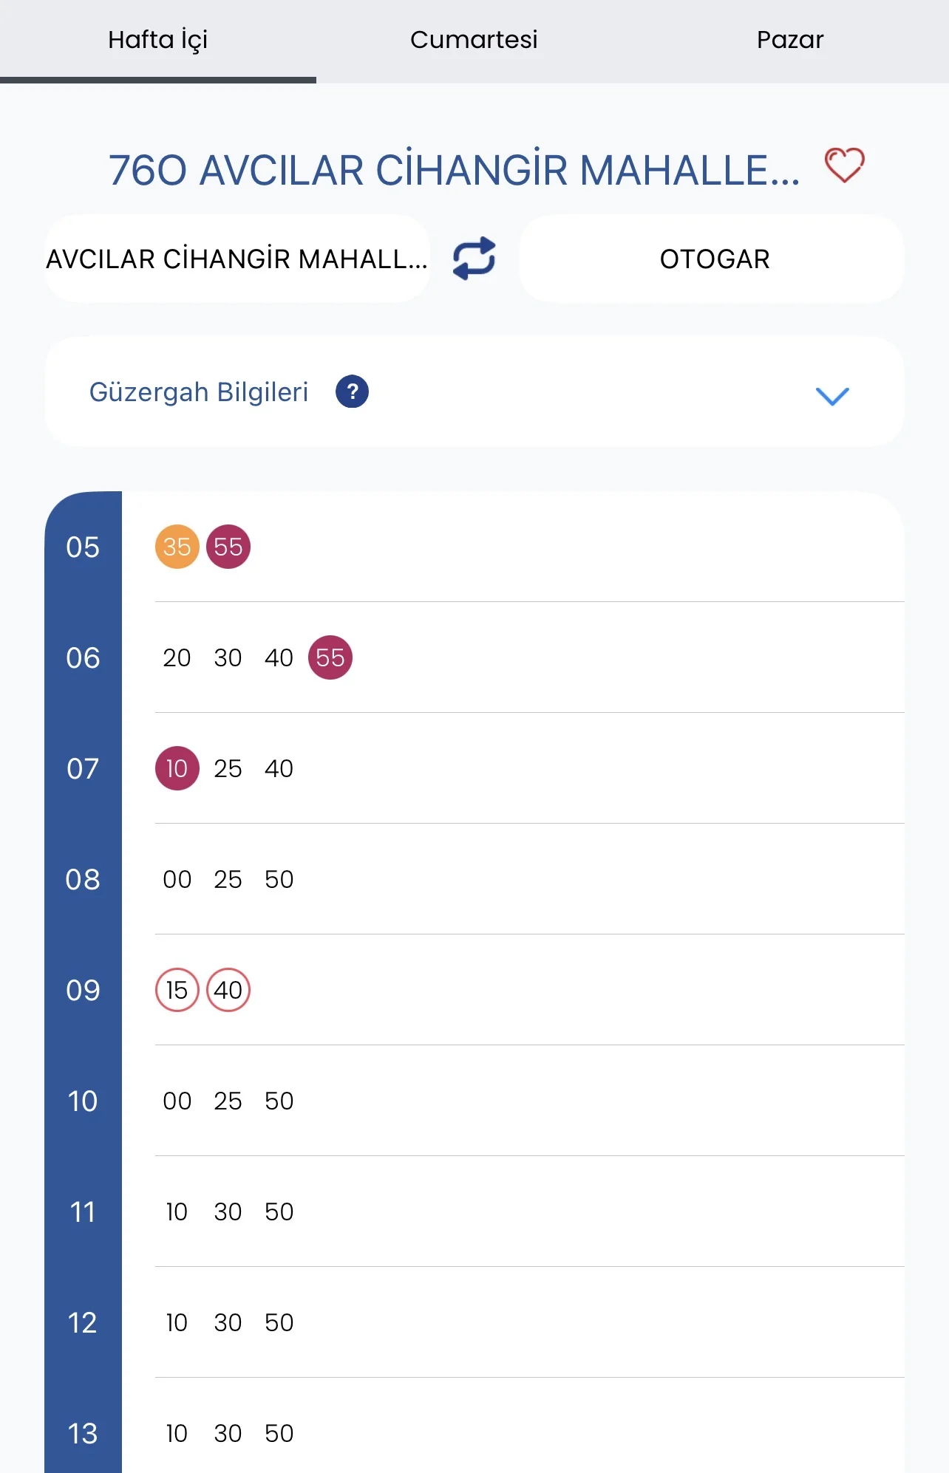Screen dimensions: 949x1473
Task: Add route 760 to favorites with heart icon
Action: tap(844, 165)
